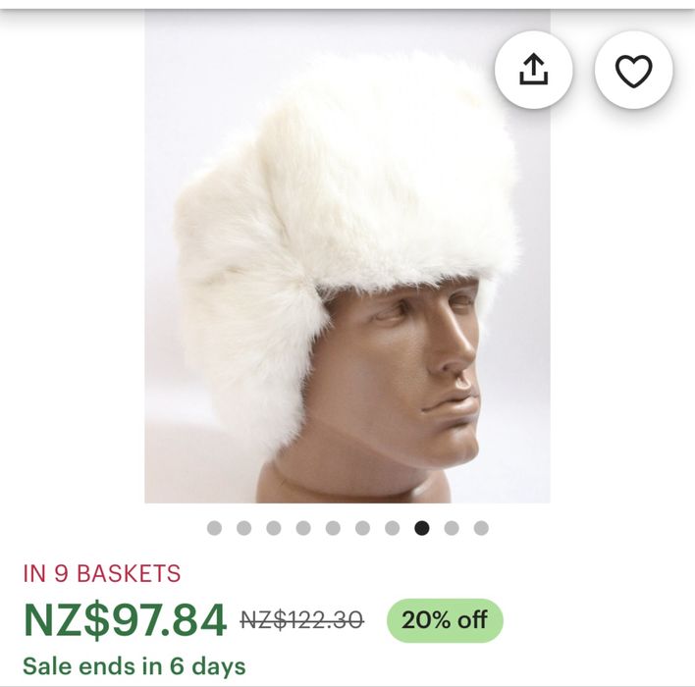Favorite the item with the heart icon
Screen dimensions: 695x687
pos(633,70)
